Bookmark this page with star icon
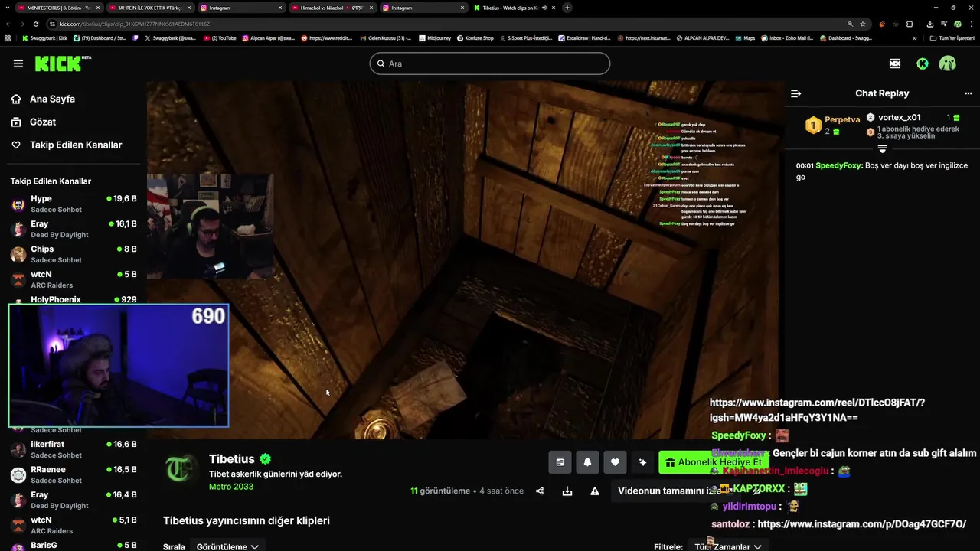This screenshot has width=980, height=551. [862, 24]
